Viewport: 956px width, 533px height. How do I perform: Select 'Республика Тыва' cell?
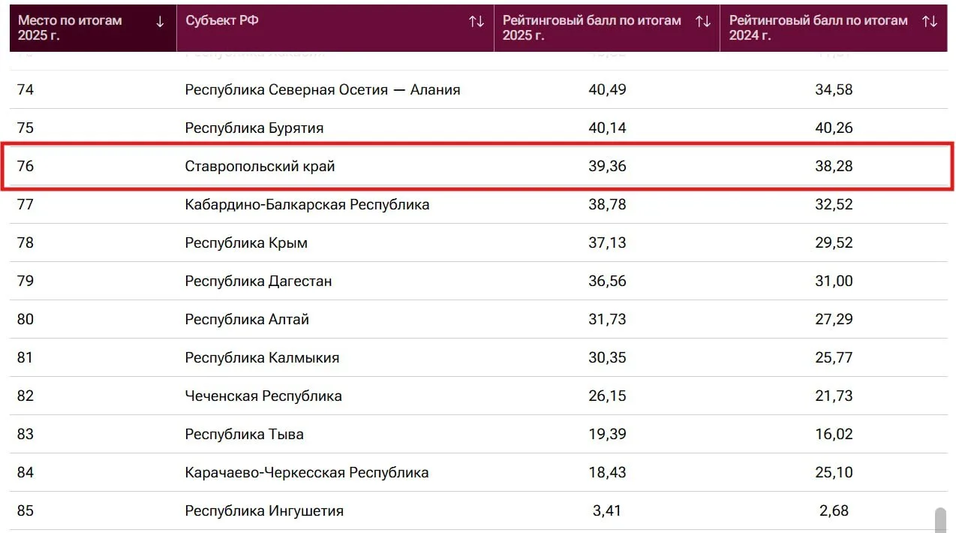coord(245,434)
